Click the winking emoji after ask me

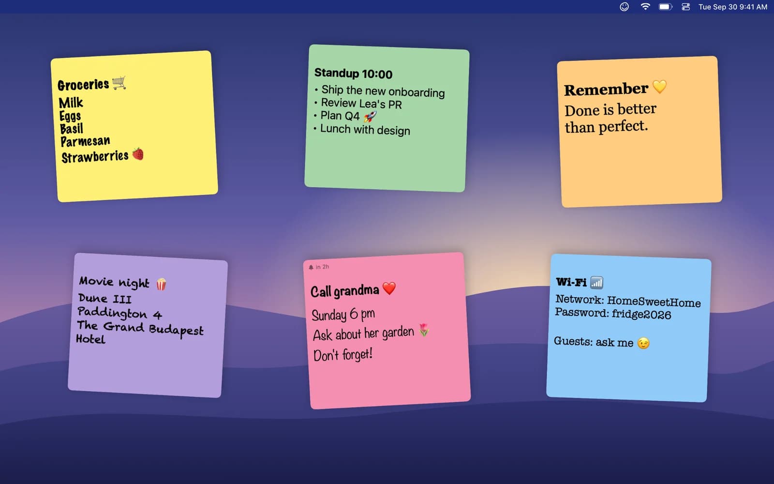[x=643, y=343]
